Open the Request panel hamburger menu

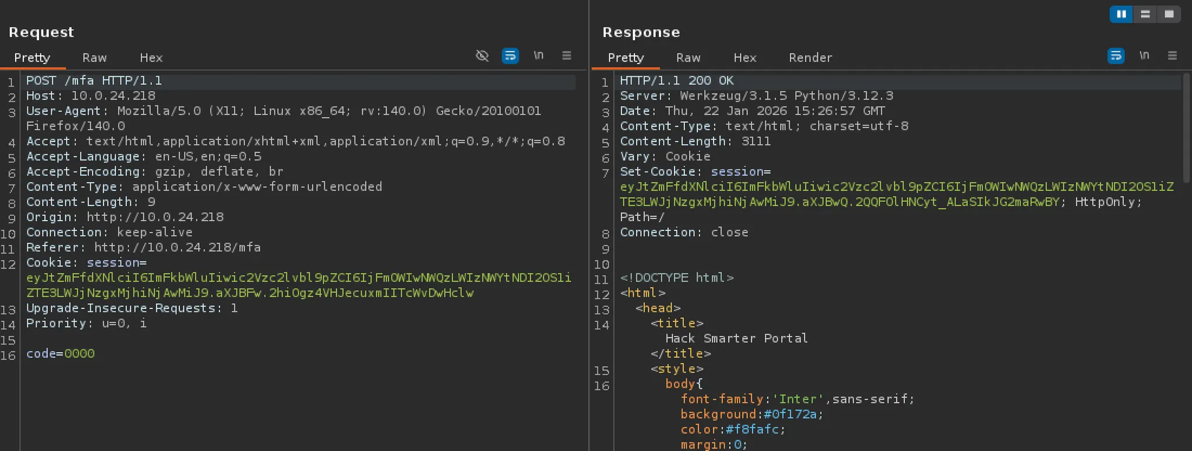click(x=566, y=56)
